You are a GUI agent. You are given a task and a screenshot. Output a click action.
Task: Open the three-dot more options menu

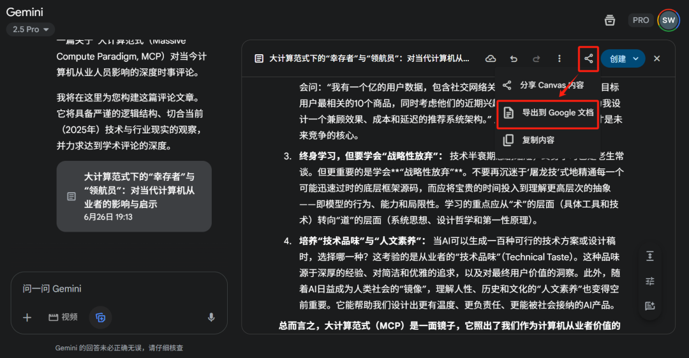pyautogui.click(x=559, y=59)
